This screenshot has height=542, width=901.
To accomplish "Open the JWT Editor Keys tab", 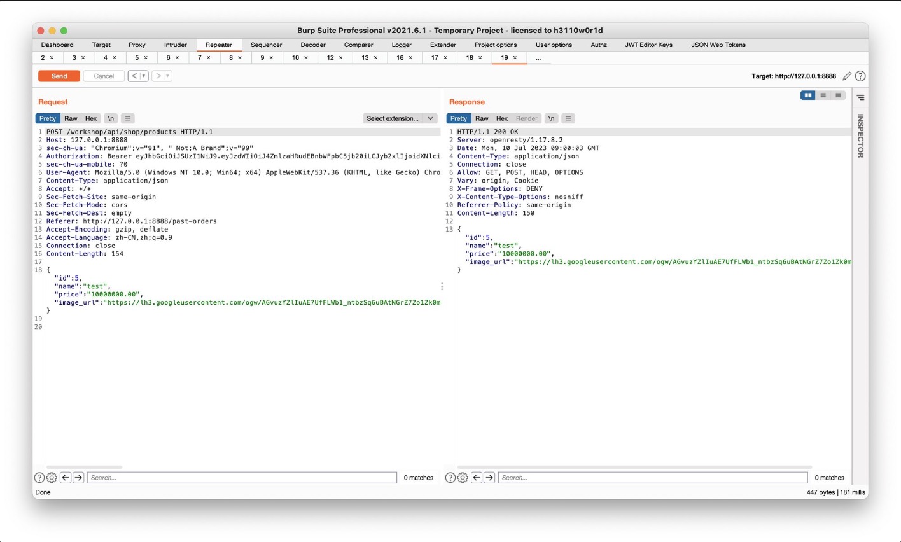I will pyautogui.click(x=648, y=45).
